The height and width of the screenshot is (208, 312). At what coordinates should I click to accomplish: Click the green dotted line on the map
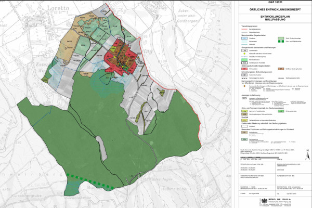(82, 178)
